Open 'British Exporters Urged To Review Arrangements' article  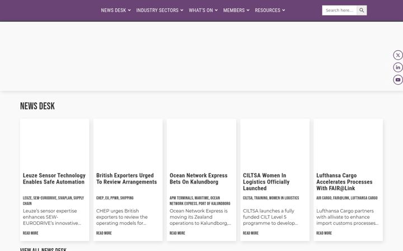click(x=126, y=178)
